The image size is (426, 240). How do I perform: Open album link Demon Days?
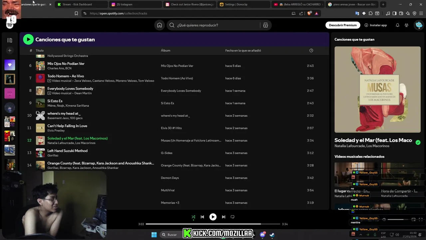point(170,178)
